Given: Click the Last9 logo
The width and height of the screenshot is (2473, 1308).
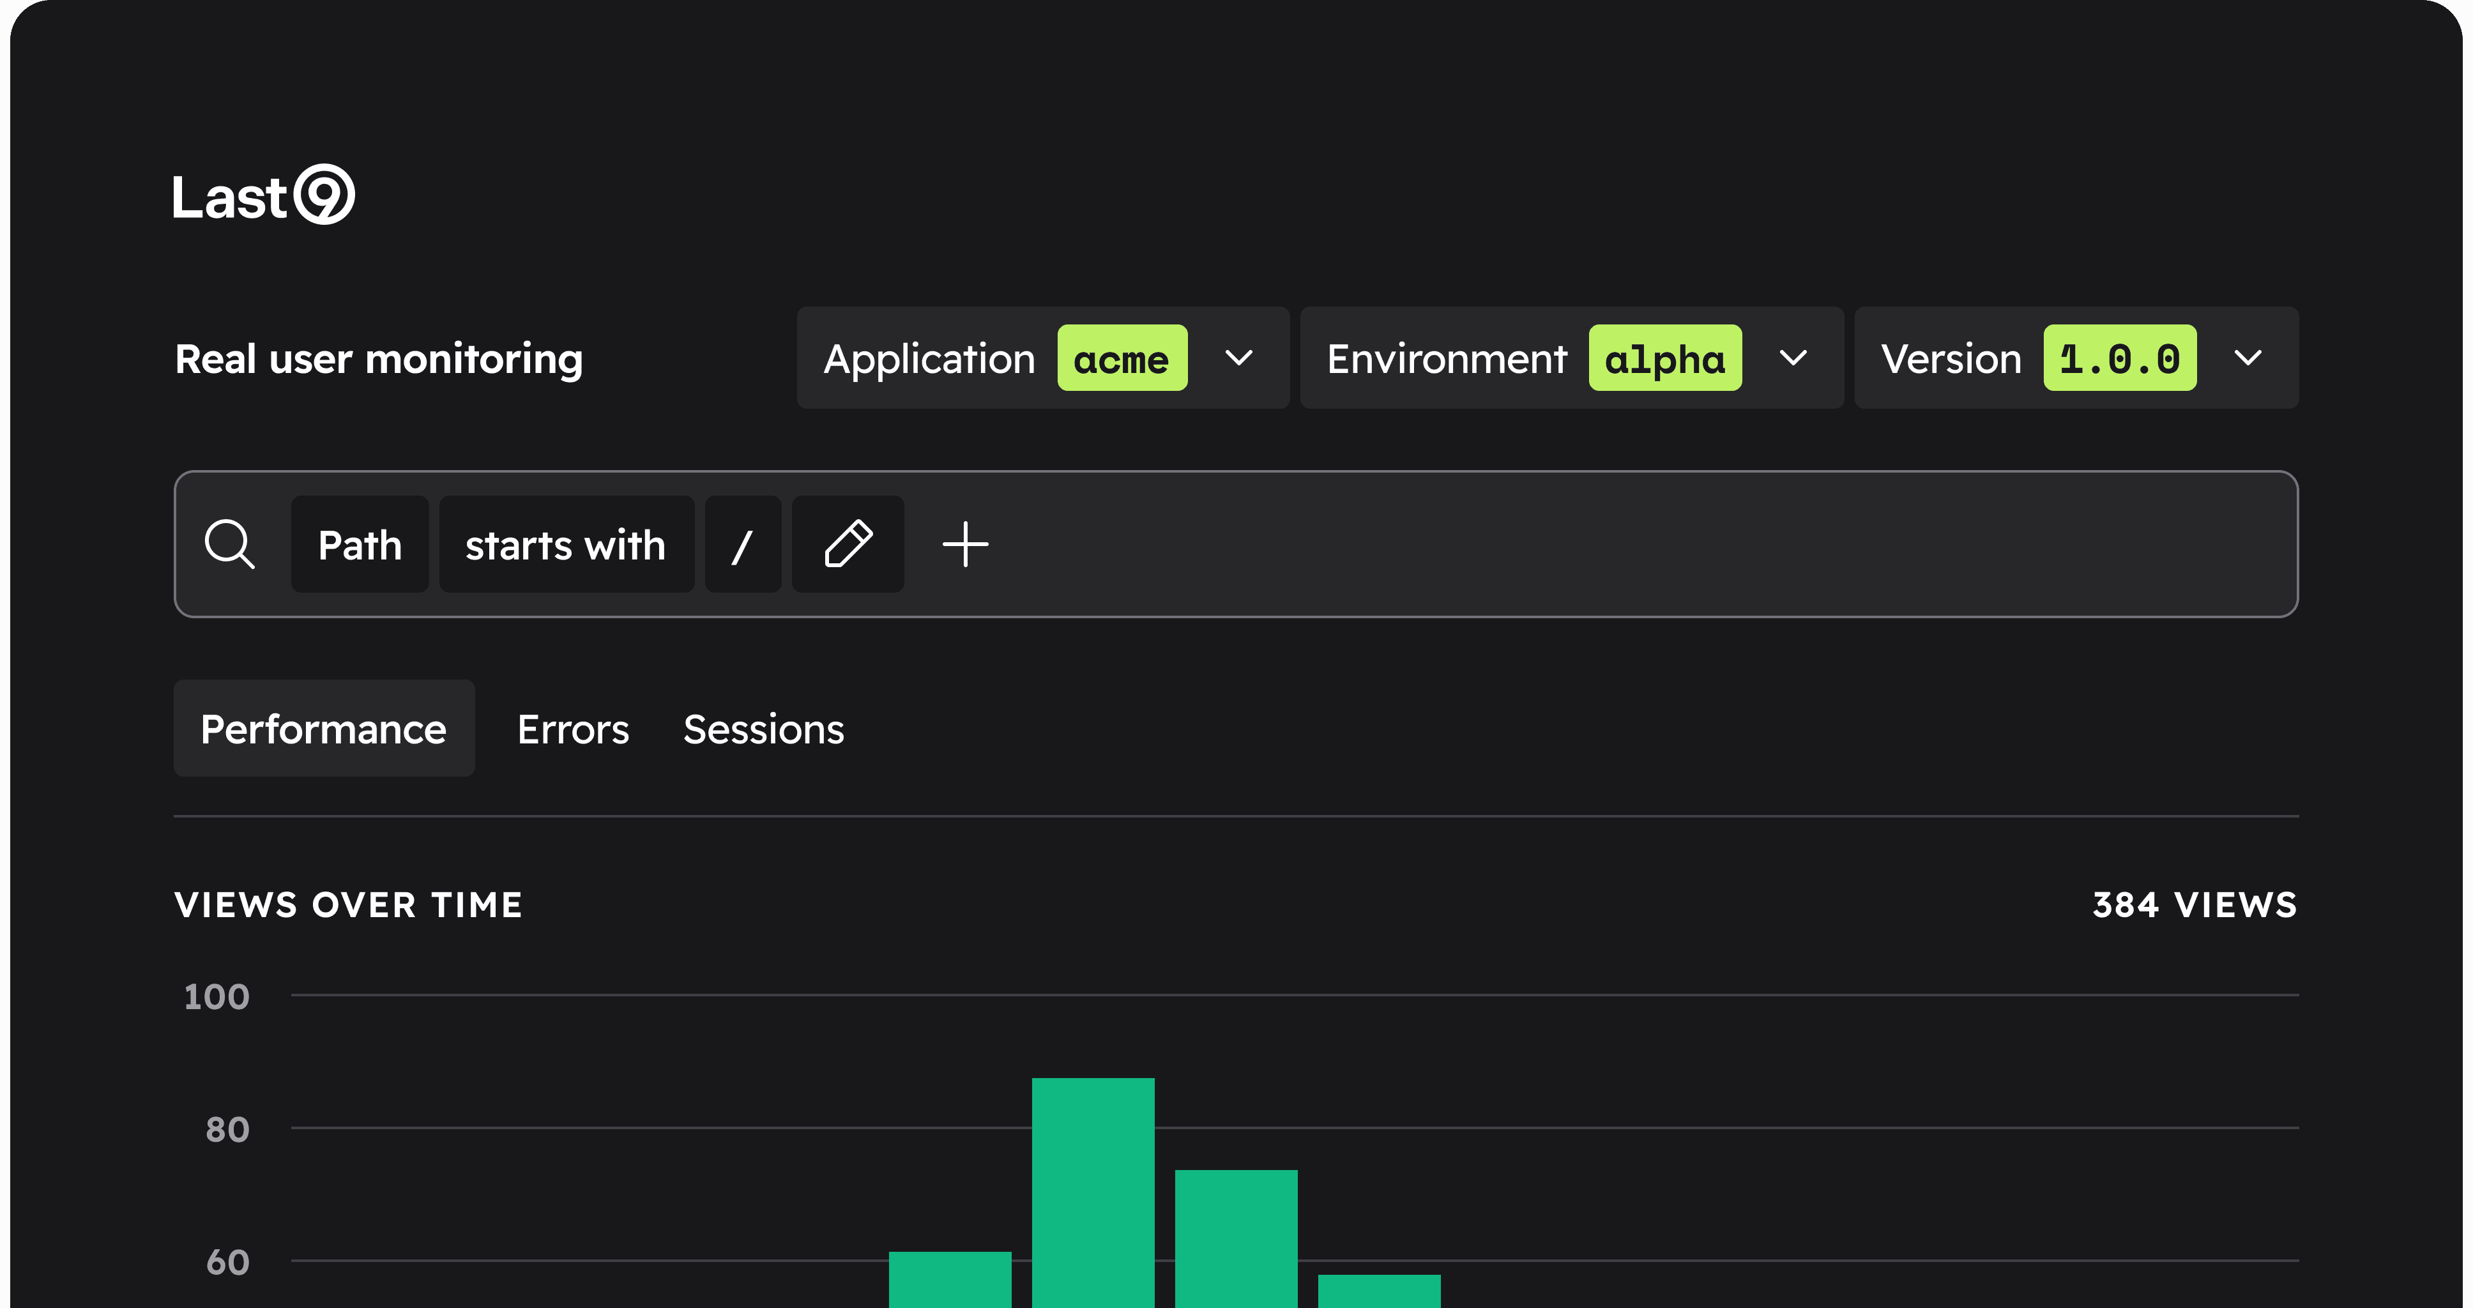Looking at the screenshot, I should click(x=263, y=196).
